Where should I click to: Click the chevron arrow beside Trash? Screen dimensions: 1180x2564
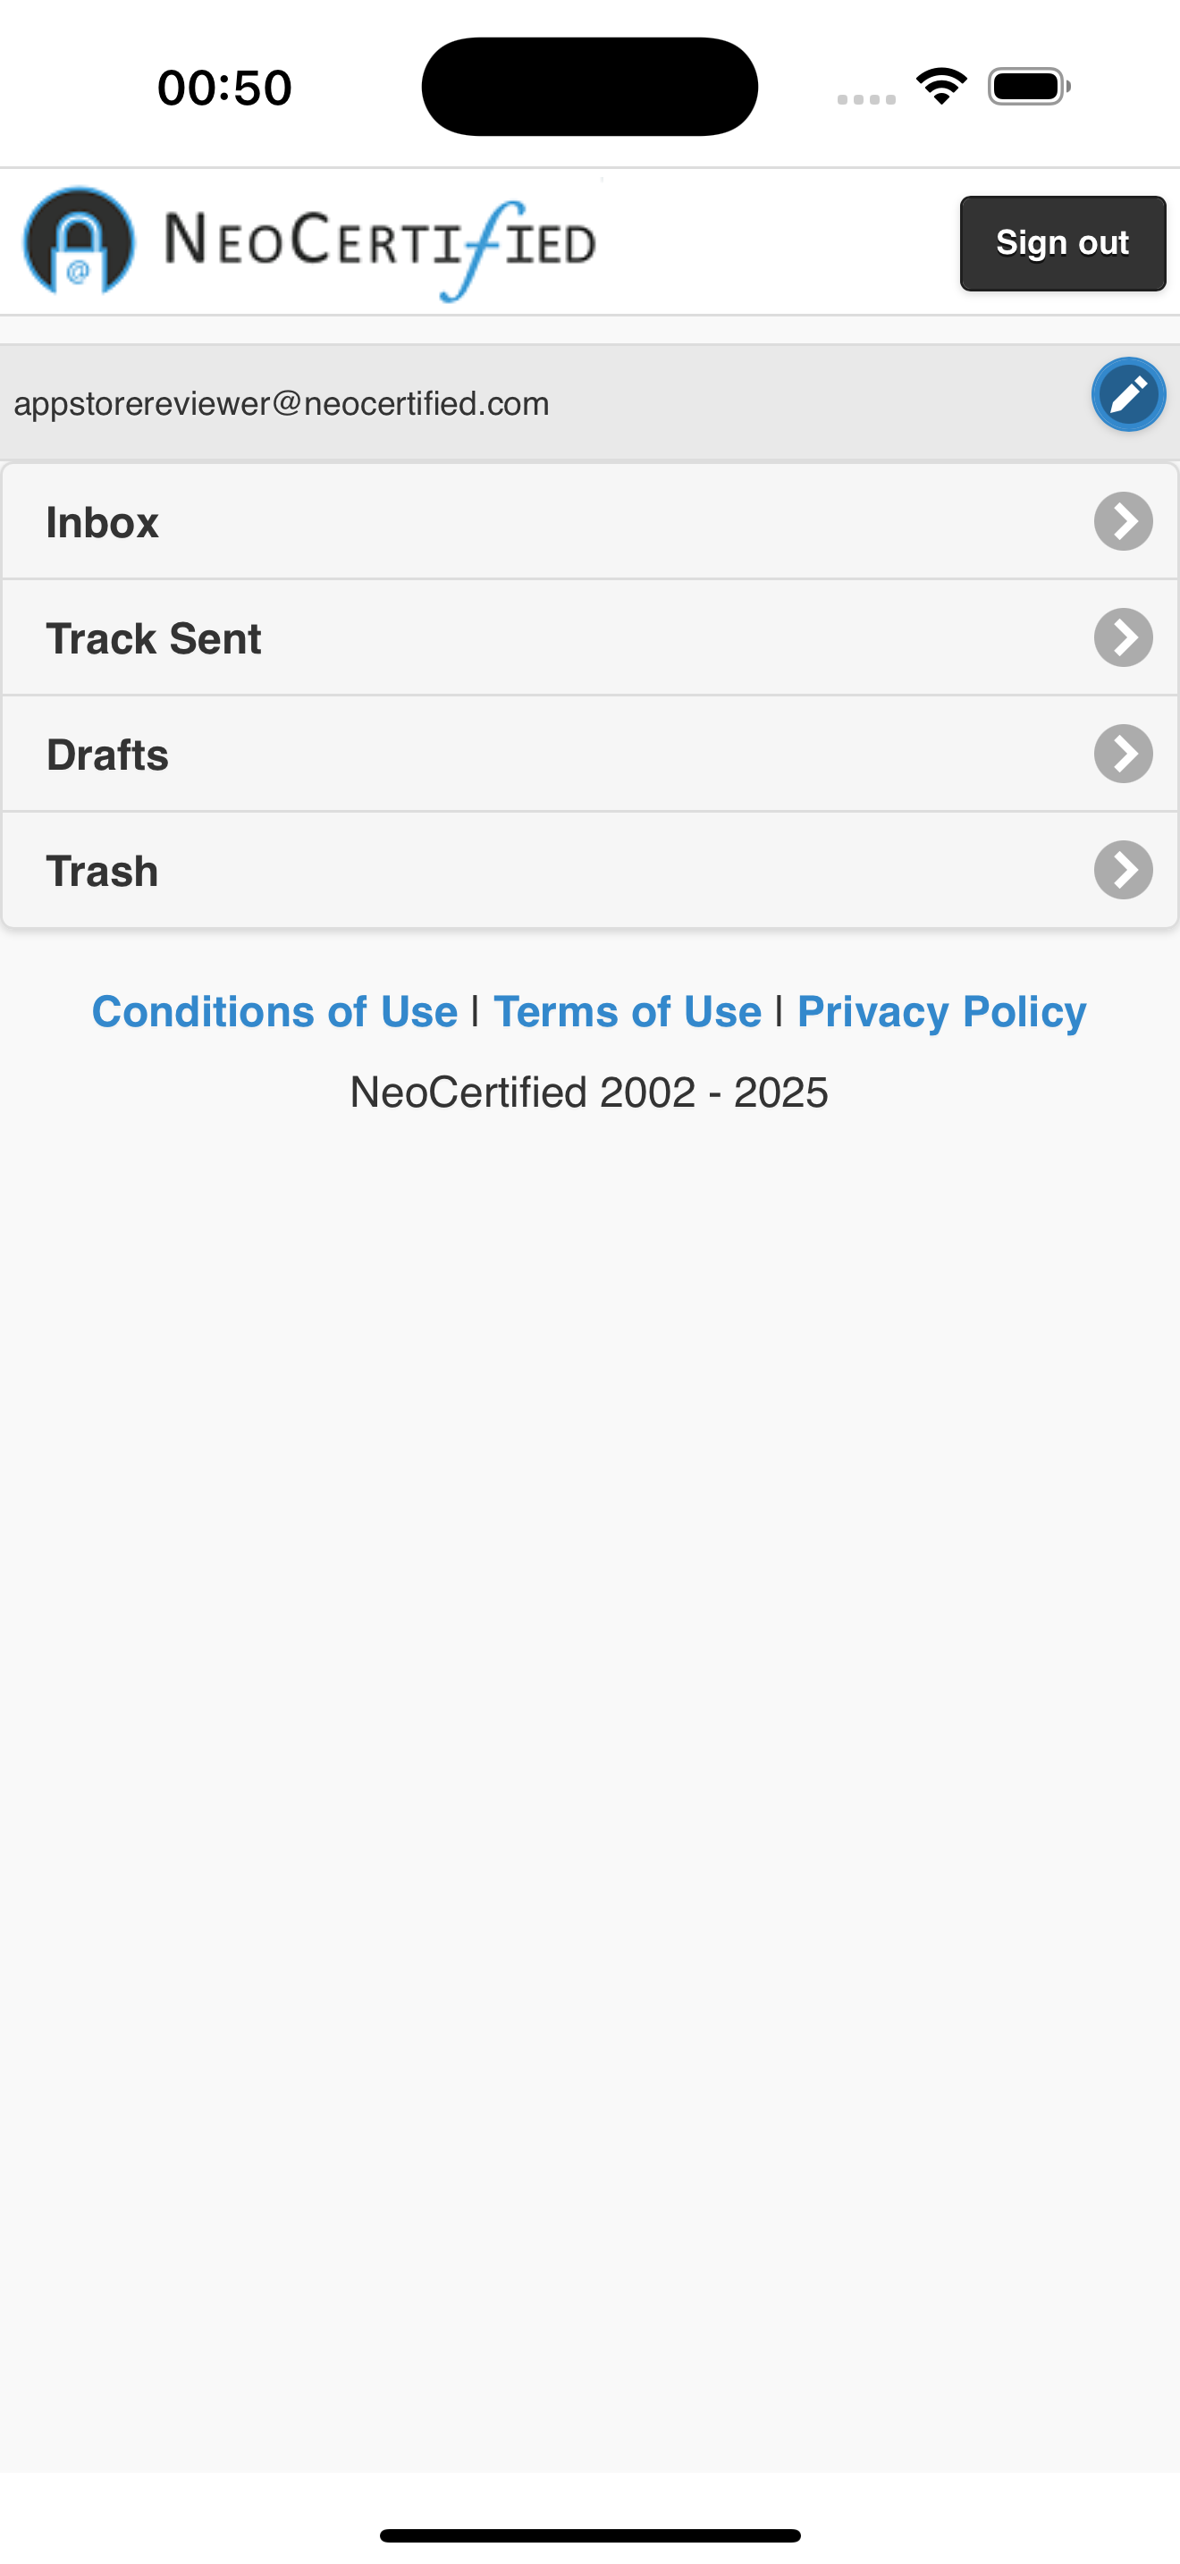pos(1124,870)
